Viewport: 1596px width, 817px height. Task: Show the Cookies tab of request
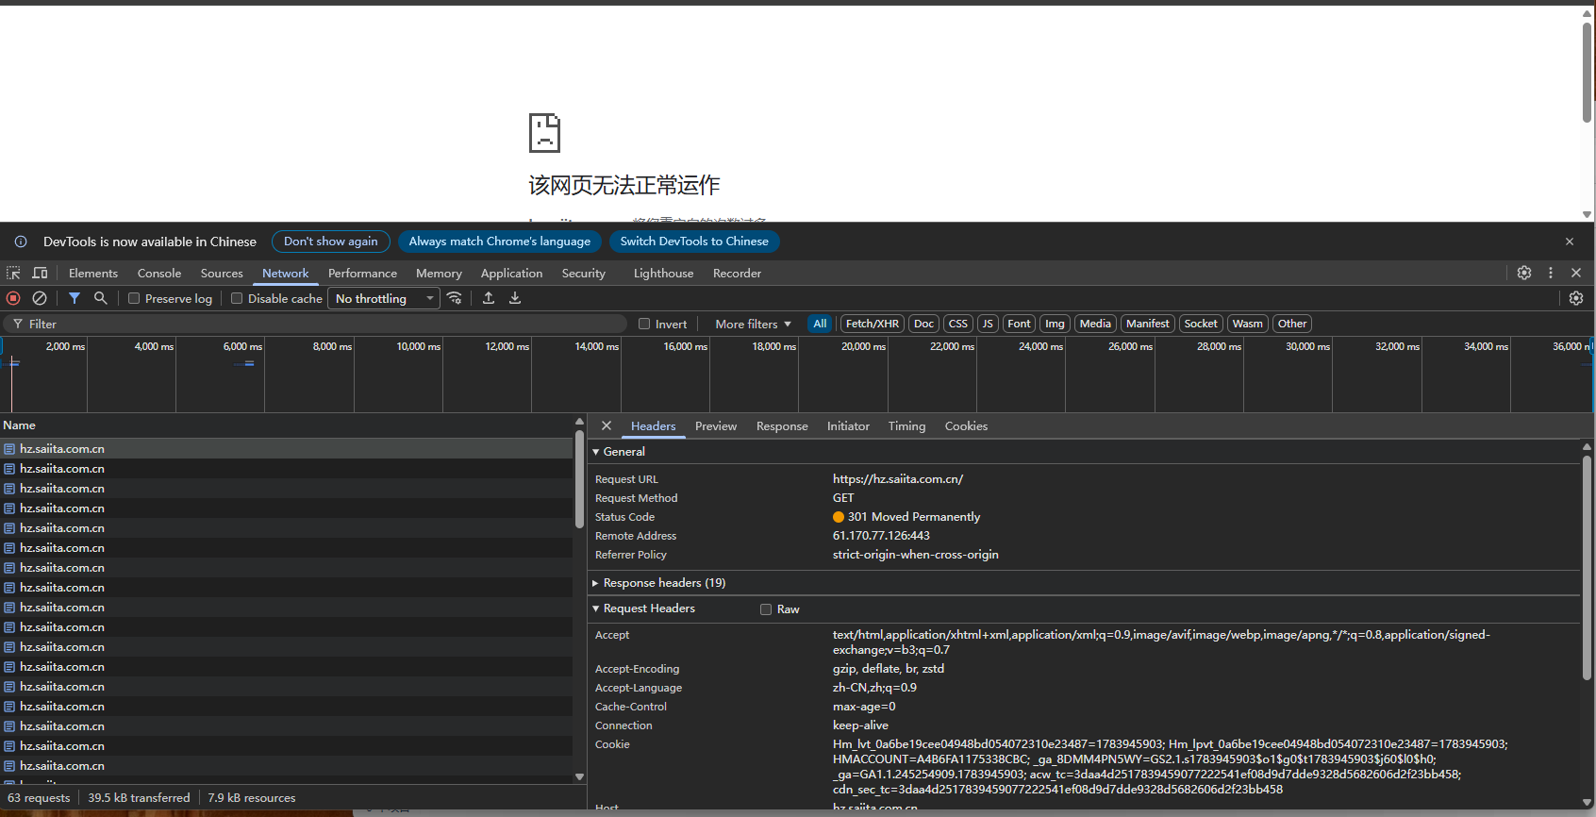click(966, 425)
